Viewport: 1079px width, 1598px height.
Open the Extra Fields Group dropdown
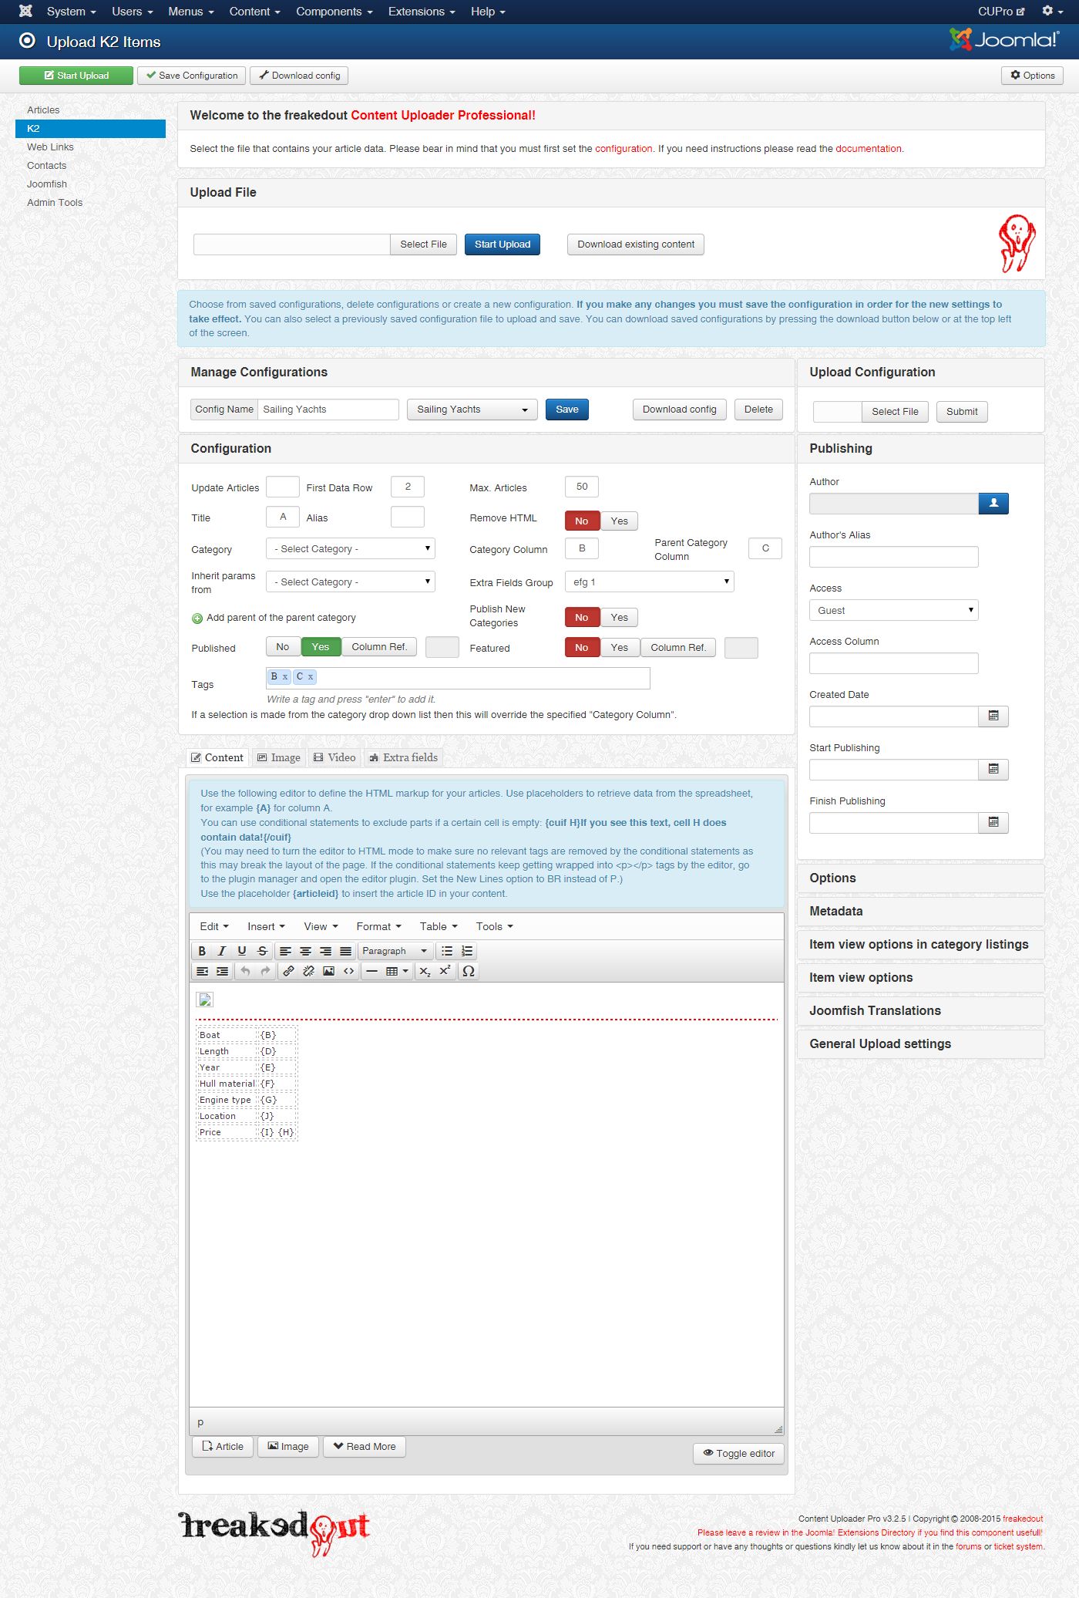pyautogui.click(x=649, y=582)
